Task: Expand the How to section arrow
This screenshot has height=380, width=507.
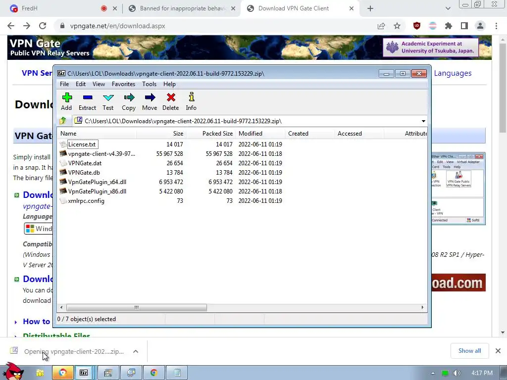Action: [16, 322]
